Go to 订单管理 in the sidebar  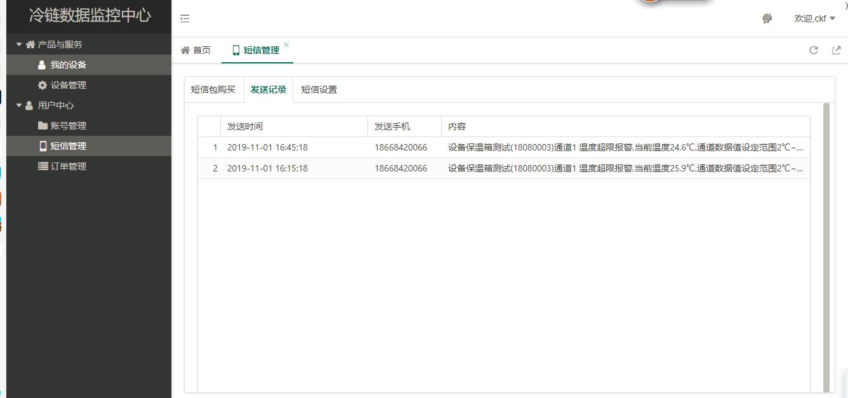pos(68,166)
